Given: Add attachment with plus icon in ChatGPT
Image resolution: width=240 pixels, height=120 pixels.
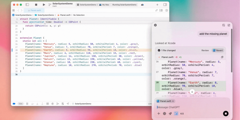Looking at the screenshot, I should (x=159, y=114).
